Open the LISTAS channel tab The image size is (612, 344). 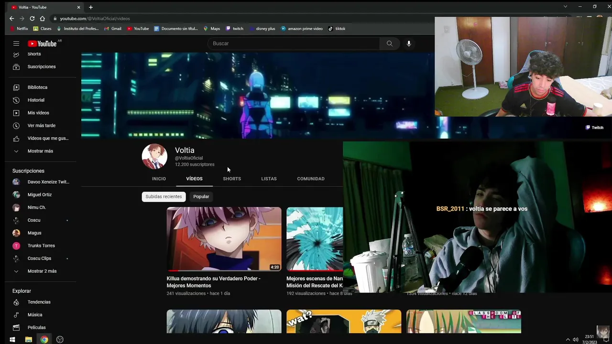[269, 179]
